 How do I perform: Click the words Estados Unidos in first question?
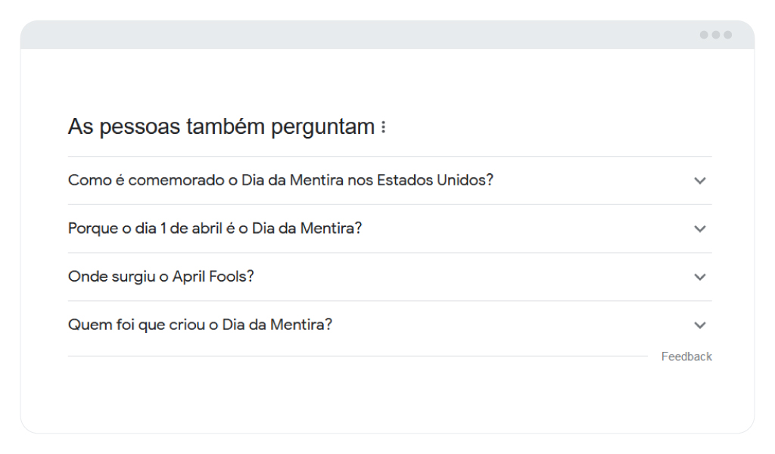tap(435, 180)
